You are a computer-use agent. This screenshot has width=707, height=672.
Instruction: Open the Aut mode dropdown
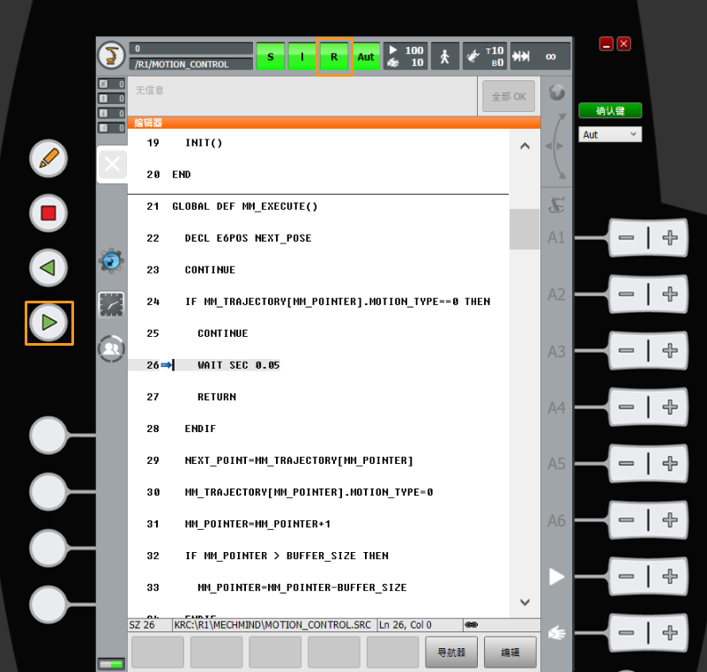pyautogui.click(x=610, y=134)
